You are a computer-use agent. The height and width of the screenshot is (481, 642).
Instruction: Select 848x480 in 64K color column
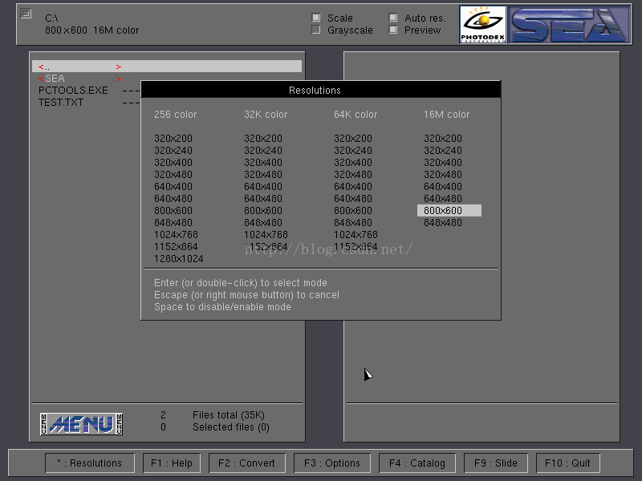353,223
